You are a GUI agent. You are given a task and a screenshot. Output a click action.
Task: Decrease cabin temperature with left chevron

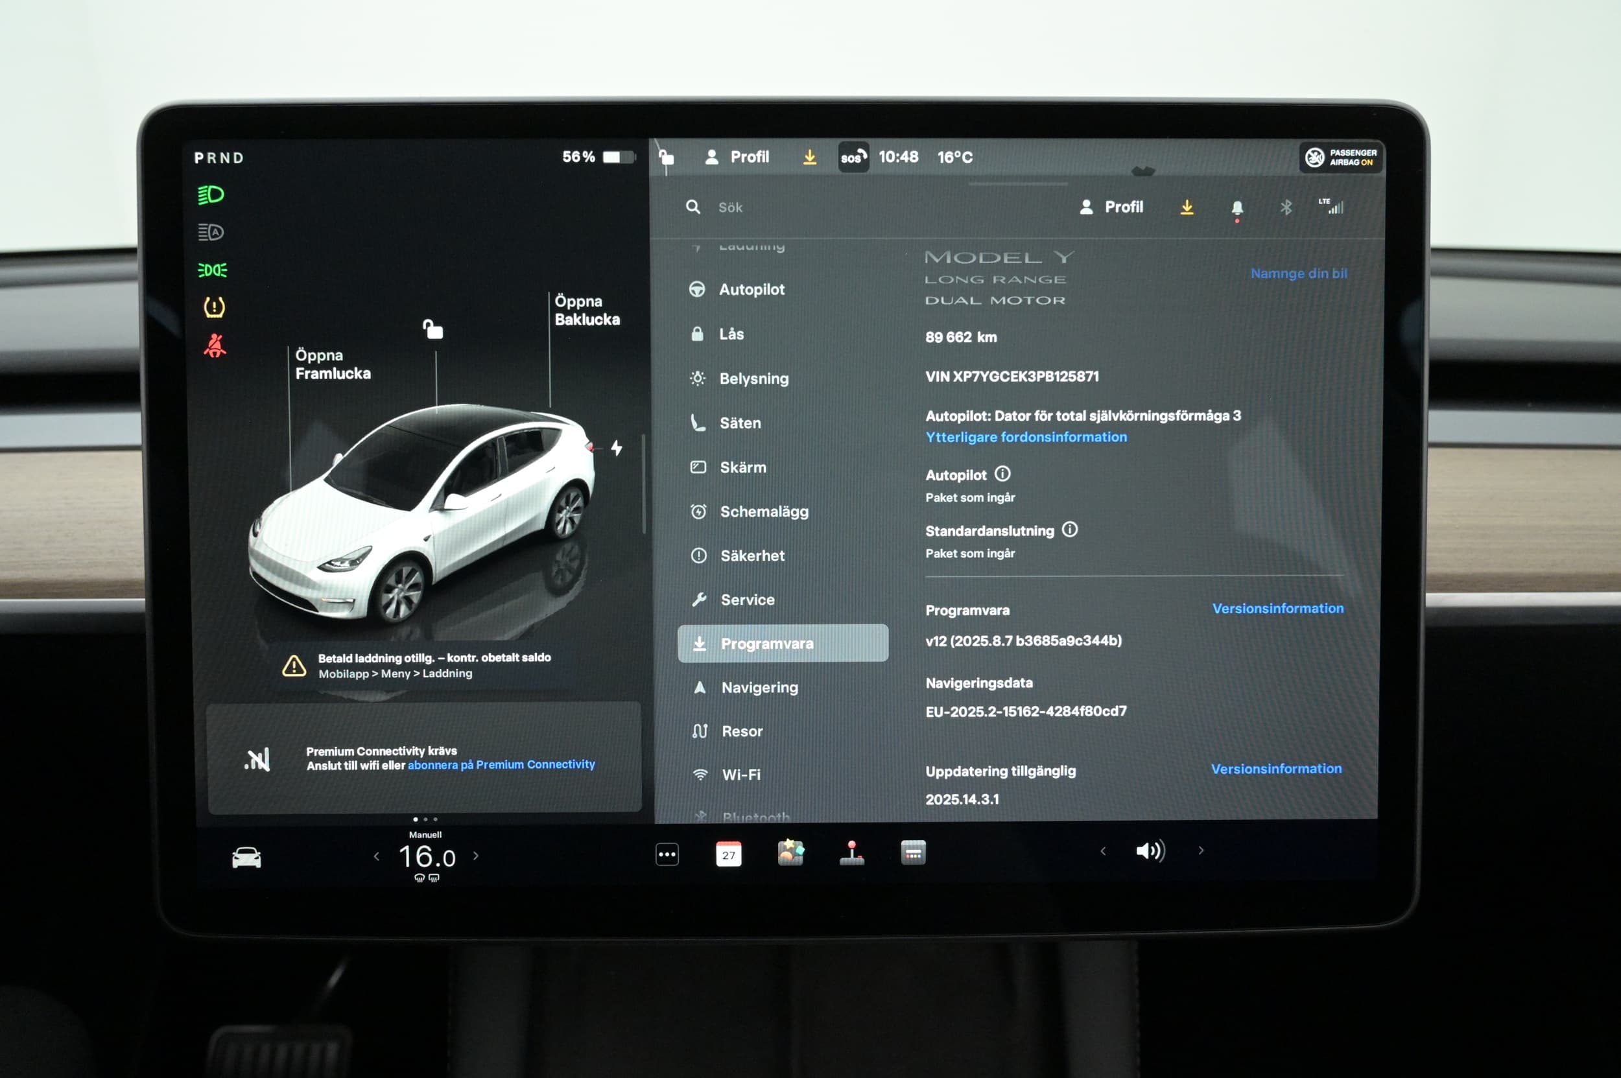pos(376,856)
